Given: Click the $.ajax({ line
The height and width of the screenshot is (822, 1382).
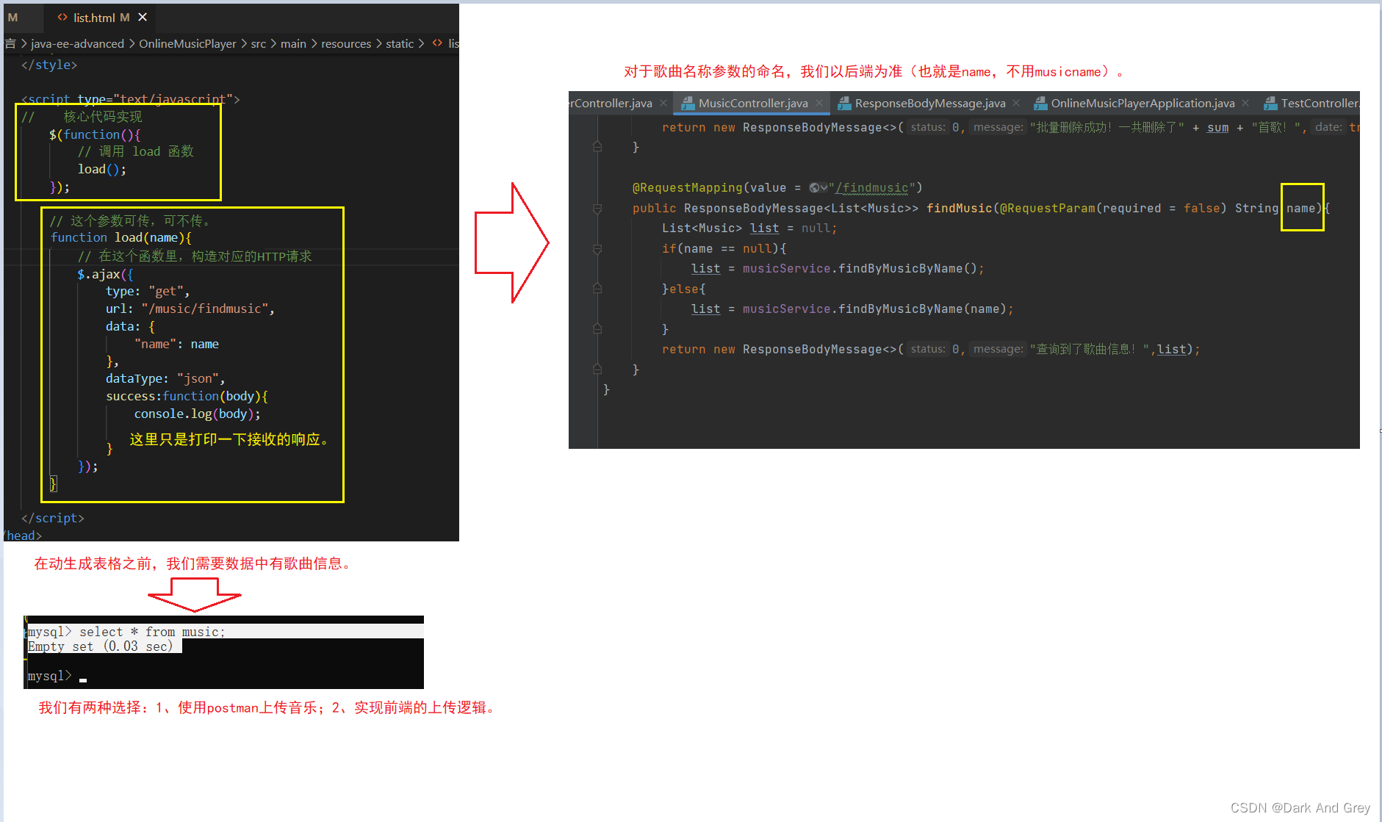Looking at the screenshot, I should [x=106, y=275].
